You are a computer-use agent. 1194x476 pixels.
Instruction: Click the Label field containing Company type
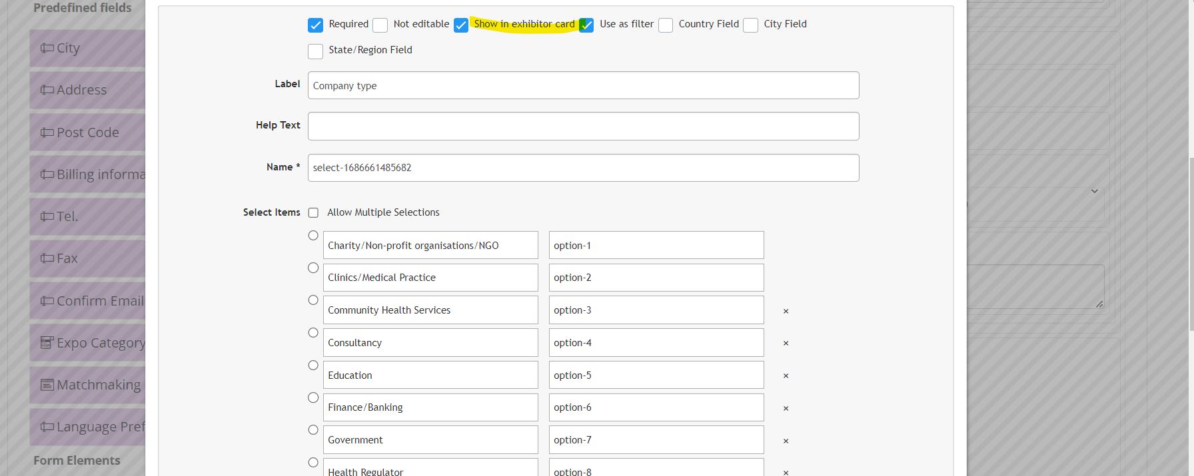point(583,86)
